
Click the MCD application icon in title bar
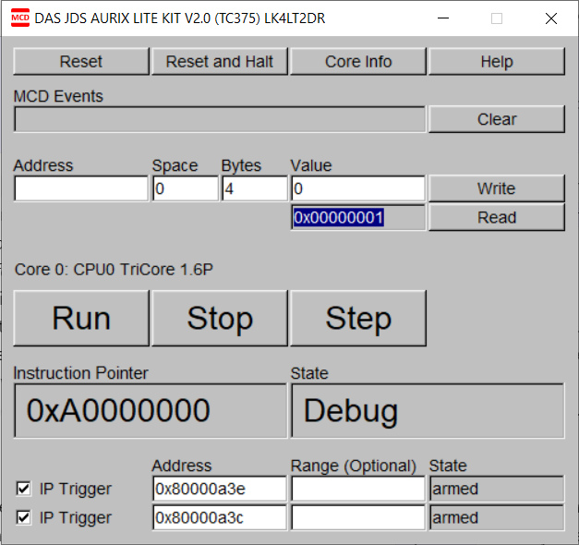coord(20,18)
